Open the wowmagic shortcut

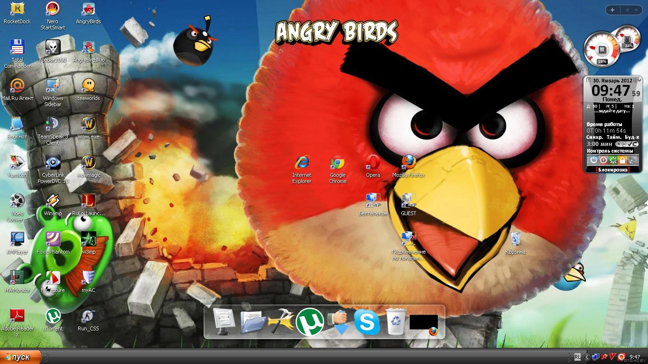click(88, 166)
